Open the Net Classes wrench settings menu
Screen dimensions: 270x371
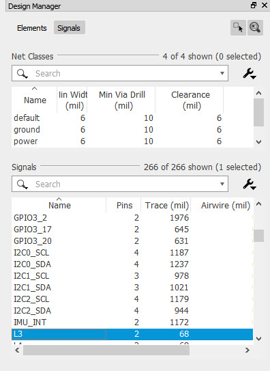pos(250,74)
